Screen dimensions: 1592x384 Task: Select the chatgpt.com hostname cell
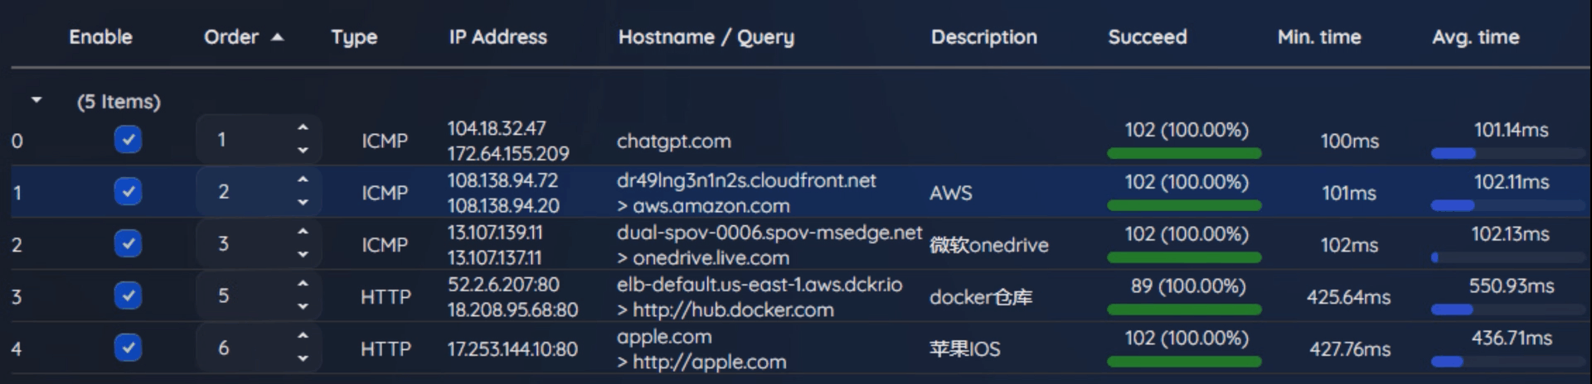pyautogui.click(x=673, y=142)
